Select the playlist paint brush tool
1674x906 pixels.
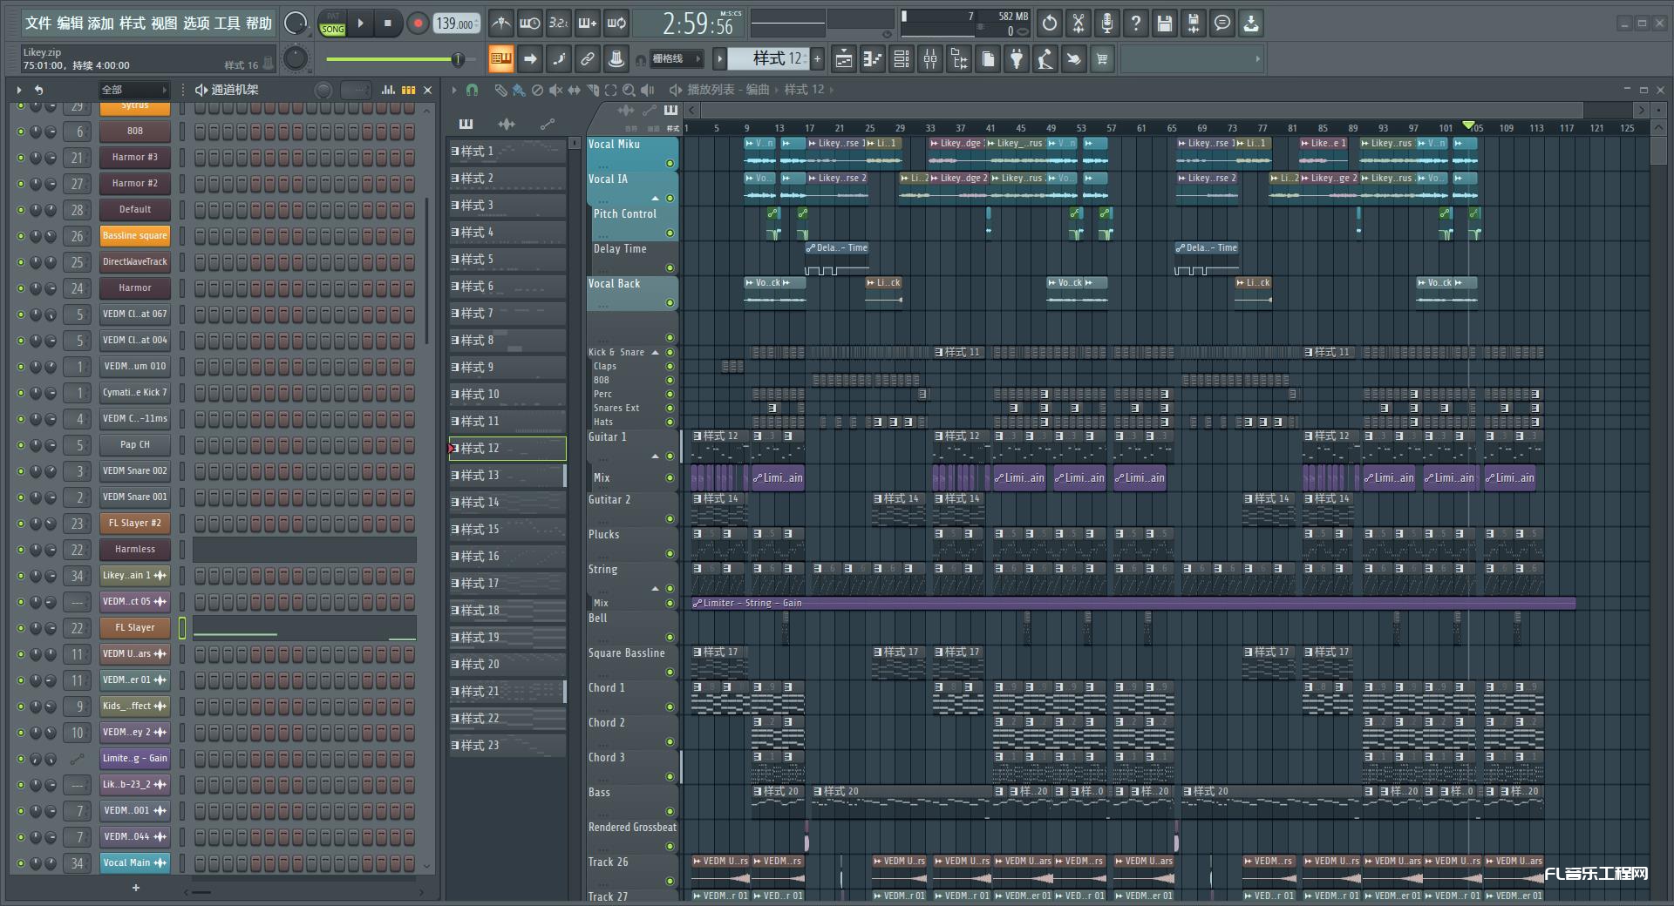(x=519, y=90)
